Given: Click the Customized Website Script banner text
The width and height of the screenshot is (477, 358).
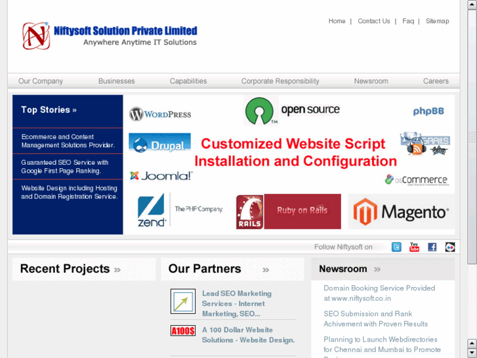Looking at the screenshot, I should [295, 152].
